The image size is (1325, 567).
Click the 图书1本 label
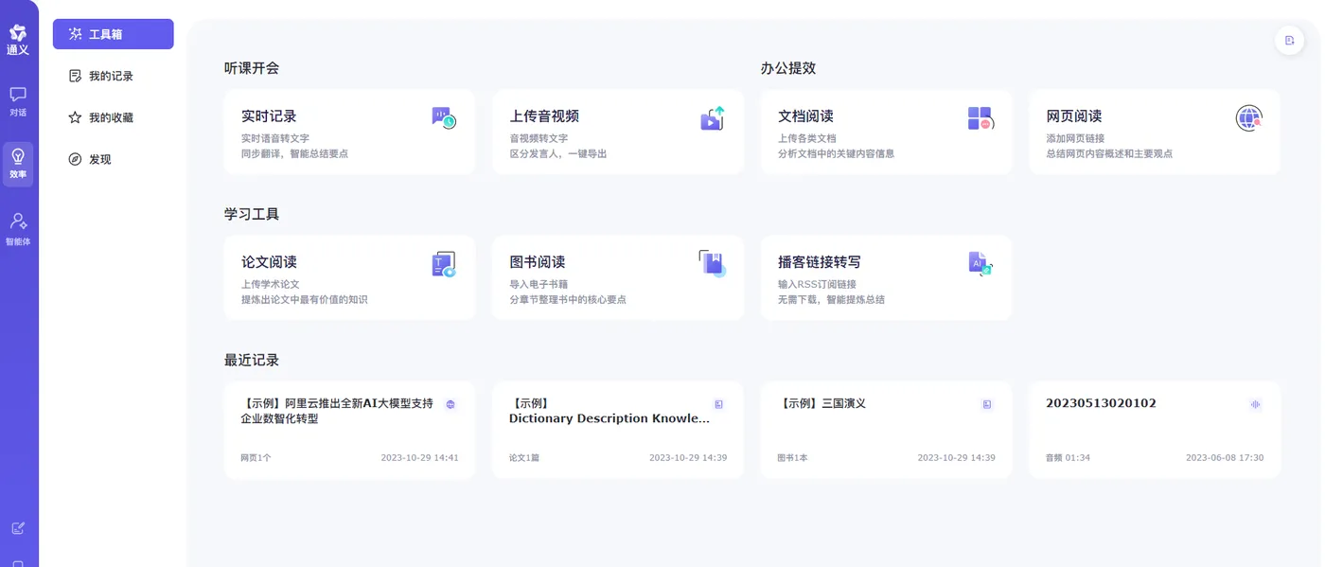coord(792,457)
